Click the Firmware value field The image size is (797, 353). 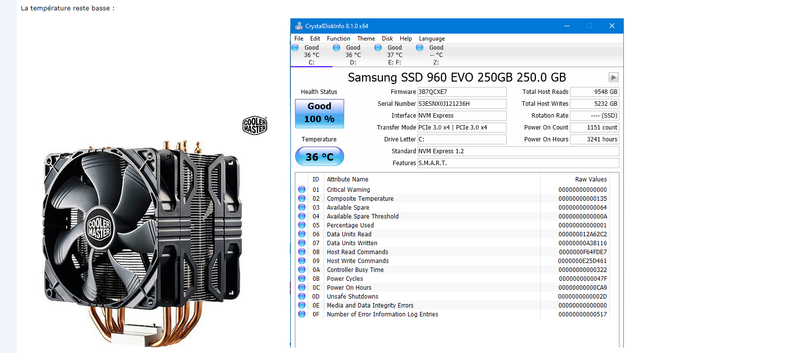click(x=461, y=92)
